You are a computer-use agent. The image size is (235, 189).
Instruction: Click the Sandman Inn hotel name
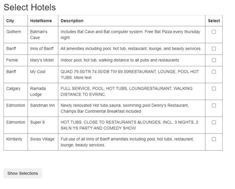click(42, 106)
